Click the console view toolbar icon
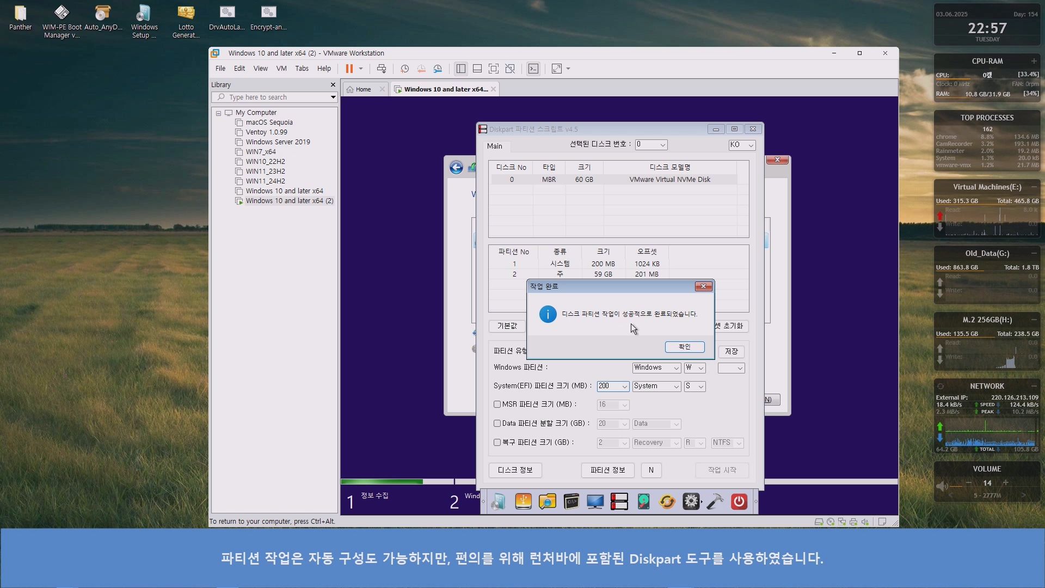 tap(533, 69)
